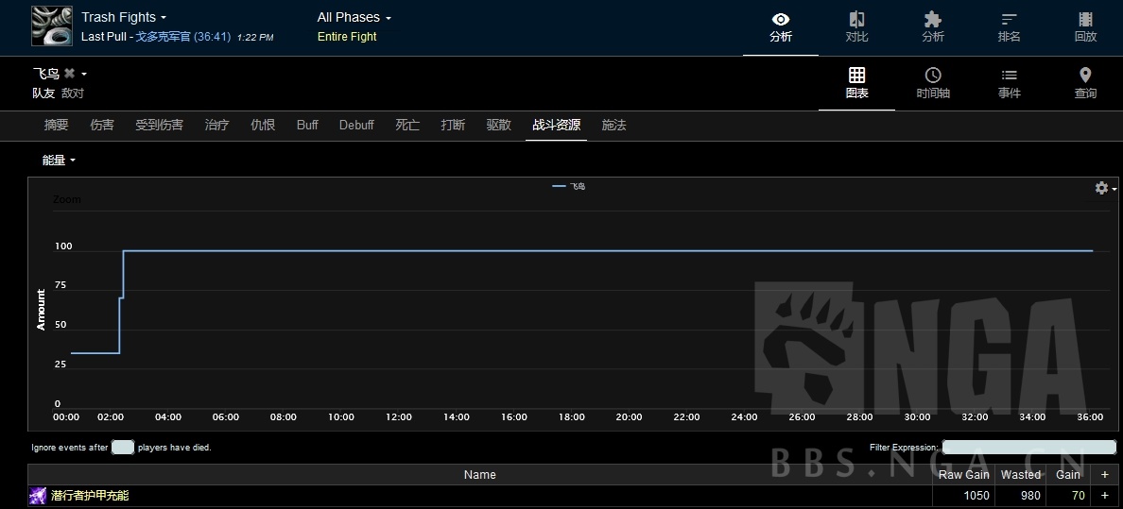The height and width of the screenshot is (509, 1123).
Task: Choose the 敌对 enemies filter
Action: point(73,93)
